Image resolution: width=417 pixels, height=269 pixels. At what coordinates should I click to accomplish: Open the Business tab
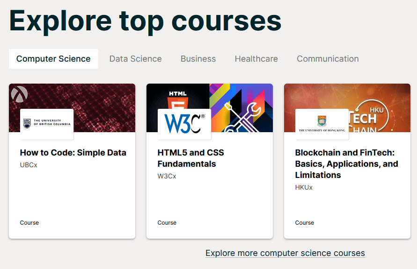[x=198, y=59]
